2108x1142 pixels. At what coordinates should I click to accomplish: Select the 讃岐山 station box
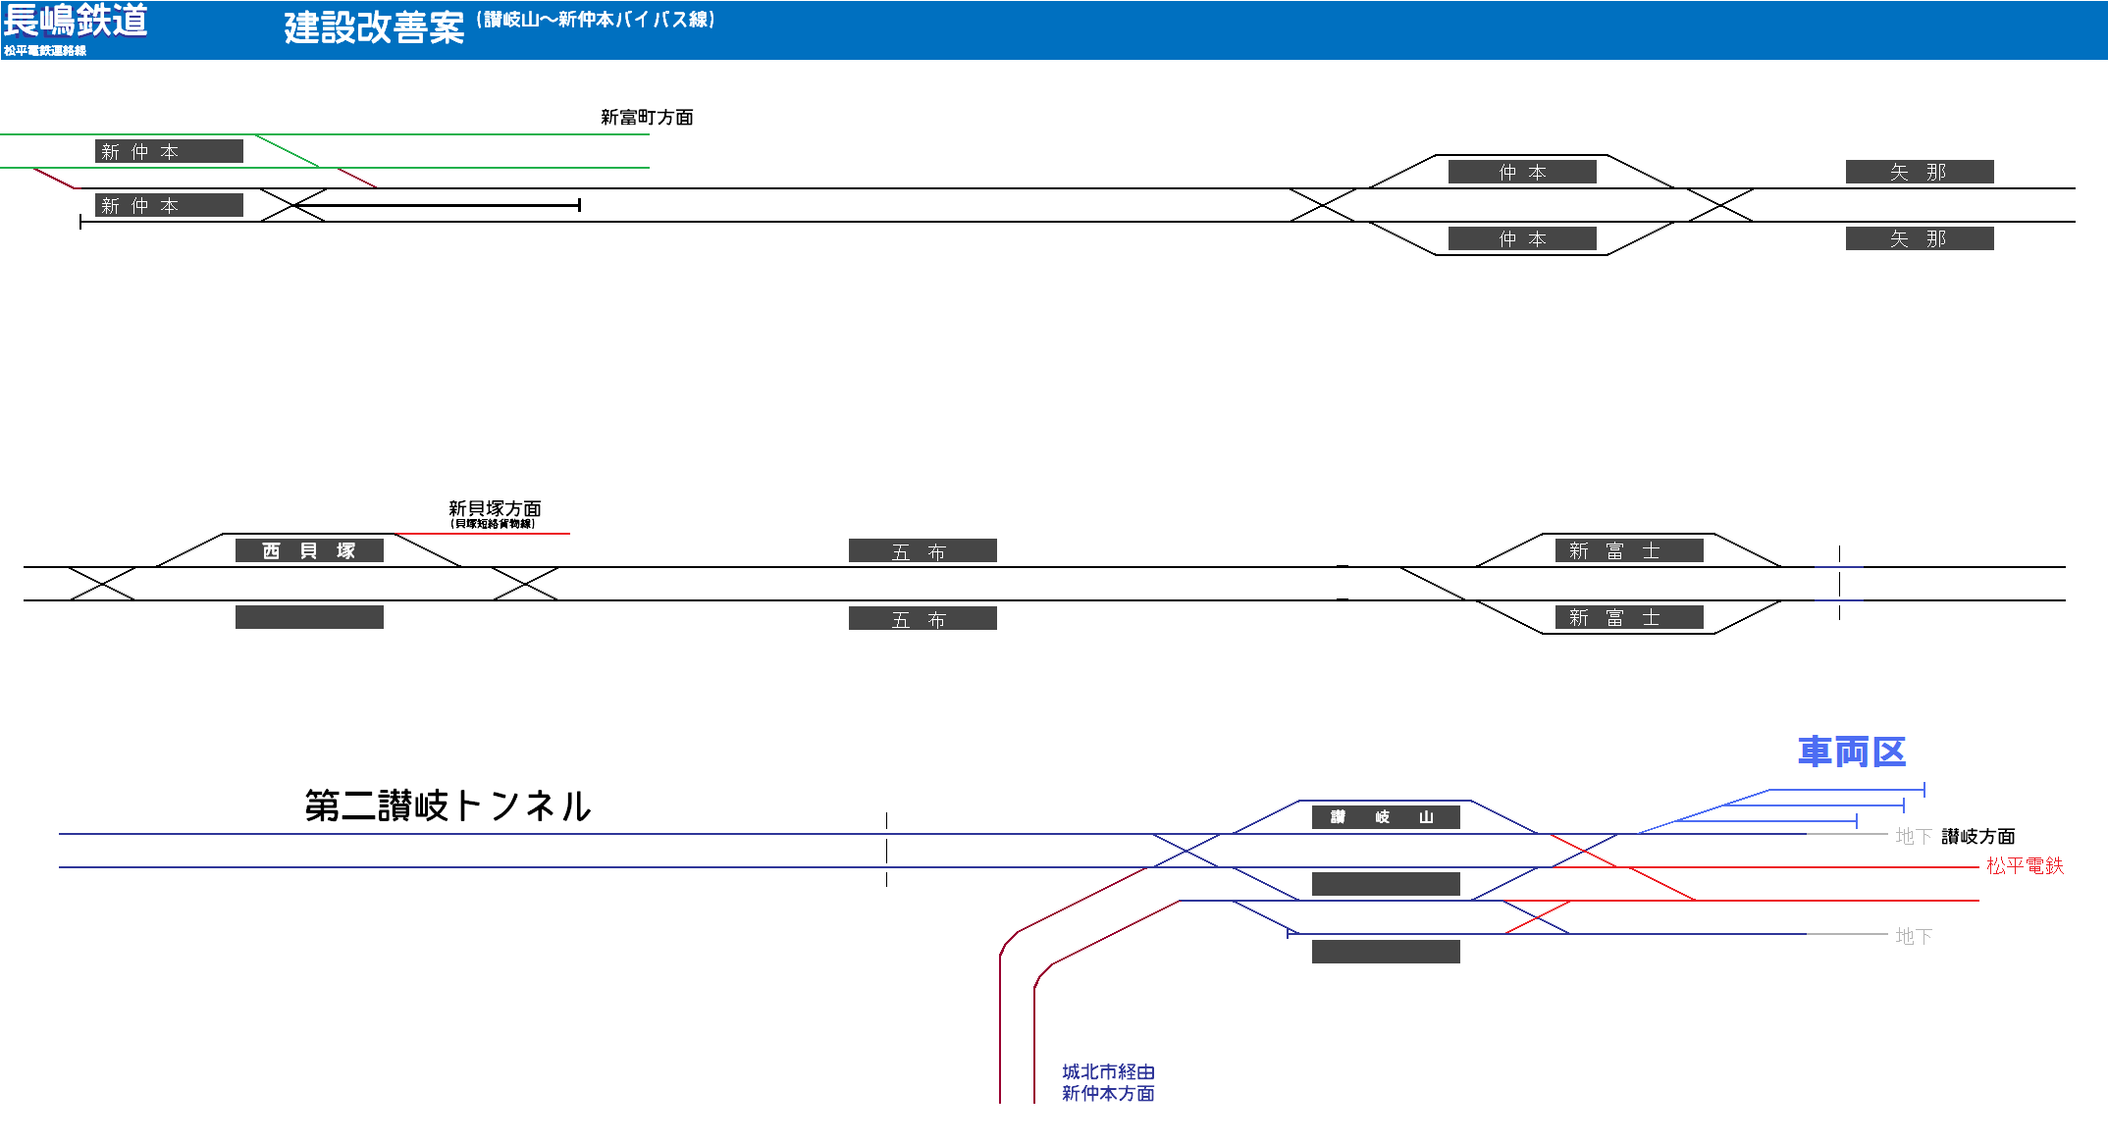click(x=1386, y=817)
